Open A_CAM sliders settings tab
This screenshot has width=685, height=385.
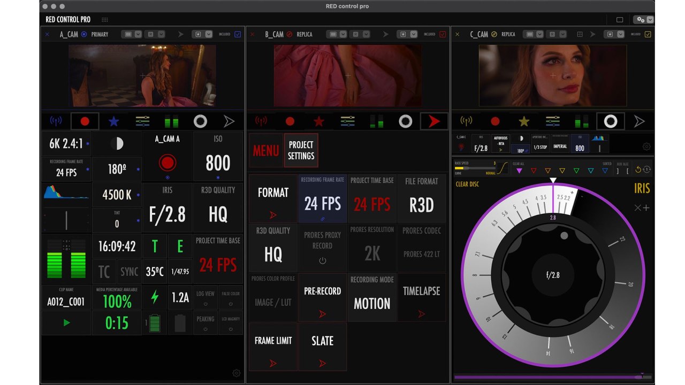[142, 121]
